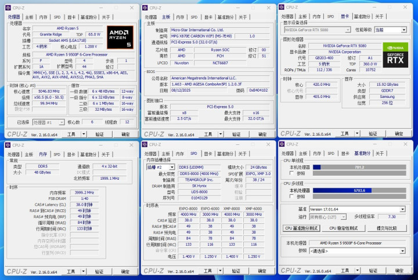This screenshot has height=280, width=418.
Task: Click 验证 in the 内存 window
Action: [99, 271]
